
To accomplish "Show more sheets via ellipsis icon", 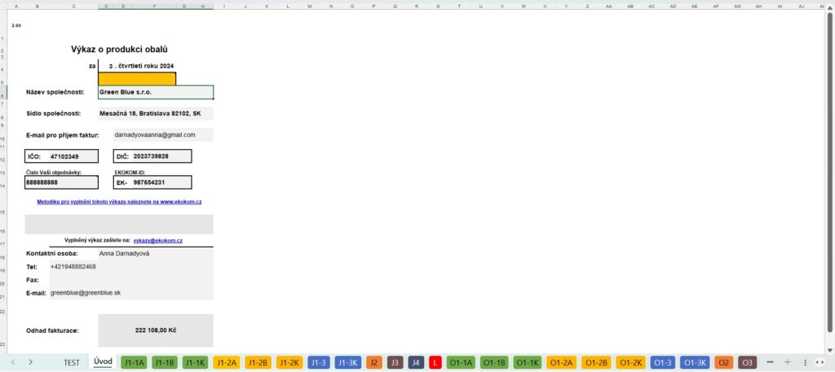I will point(771,362).
